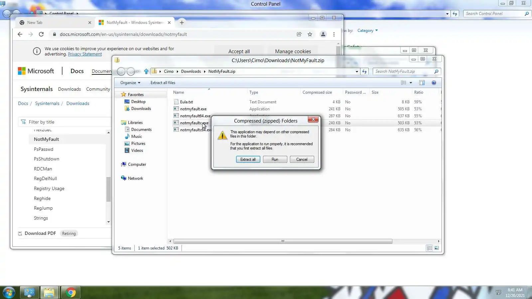Viewport: 532px width, 299px height.
Task: Switch to details view icon in status bar
Action: point(430,248)
